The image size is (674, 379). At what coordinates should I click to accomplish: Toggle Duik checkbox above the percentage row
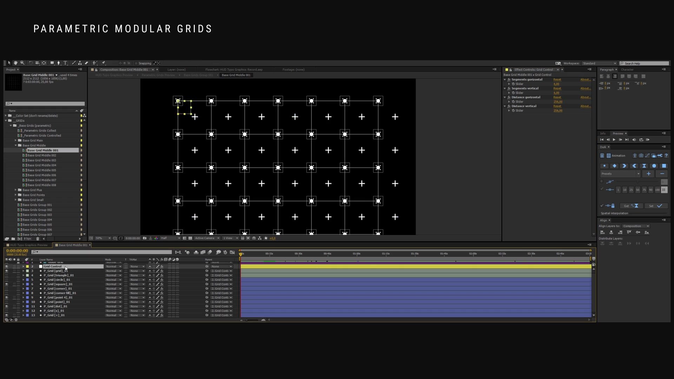[602, 181]
